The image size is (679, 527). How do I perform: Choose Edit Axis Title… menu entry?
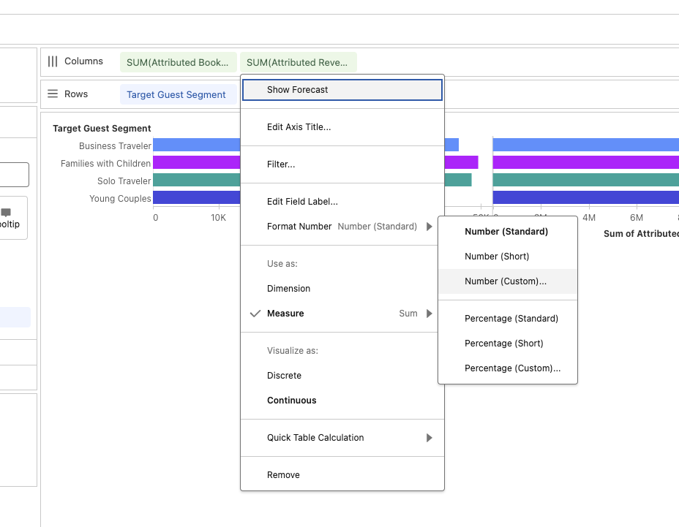click(299, 127)
